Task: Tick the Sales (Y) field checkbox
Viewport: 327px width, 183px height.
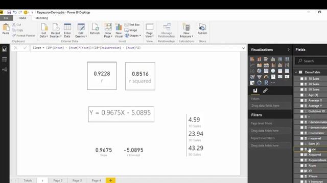Action: tap(302, 144)
